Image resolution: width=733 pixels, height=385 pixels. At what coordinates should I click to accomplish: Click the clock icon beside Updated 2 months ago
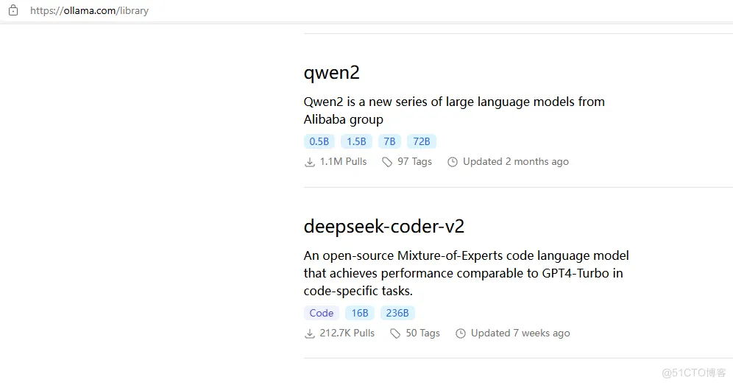pyautogui.click(x=453, y=163)
